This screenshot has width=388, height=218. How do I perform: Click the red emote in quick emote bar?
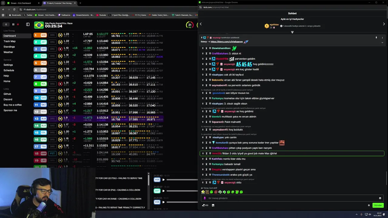216,192
